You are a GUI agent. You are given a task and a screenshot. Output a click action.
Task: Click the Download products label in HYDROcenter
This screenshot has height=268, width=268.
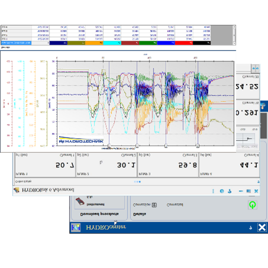coord(99,214)
